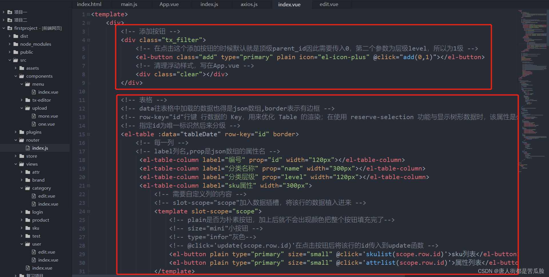Image resolution: width=549 pixels, height=277 pixels.
Task: Click the more.vue file icon
Action: (x=34, y=116)
